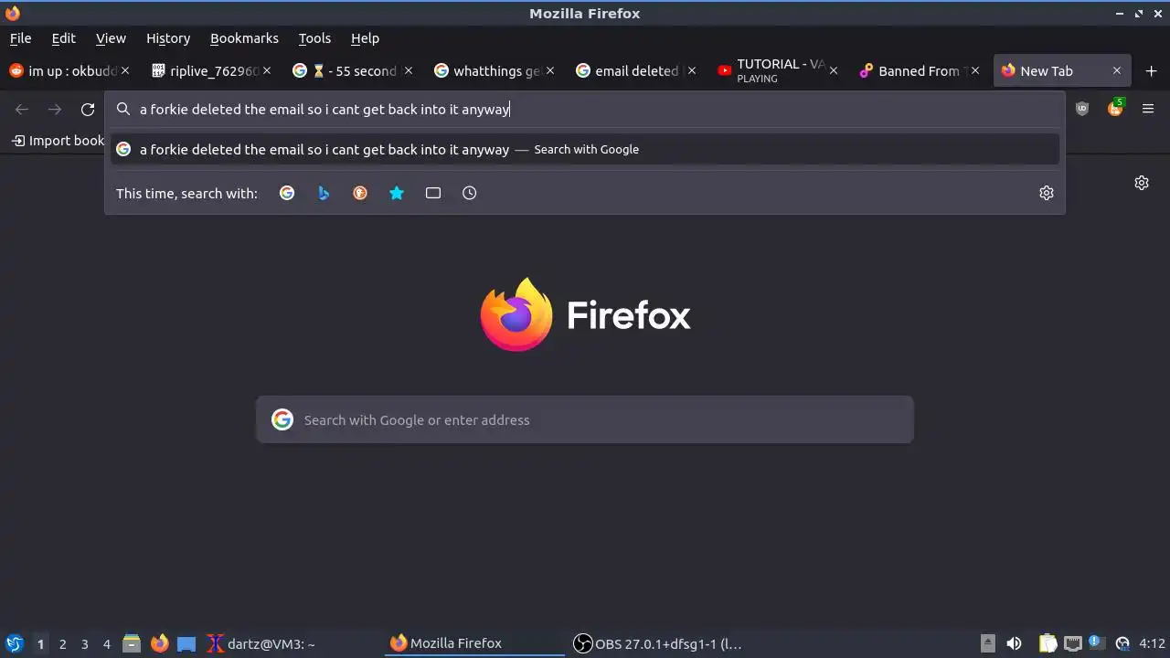Search Bookmarks via the star icon
This screenshot has height=658, width=1170.
pyautogui.click(x=397, y=193)
